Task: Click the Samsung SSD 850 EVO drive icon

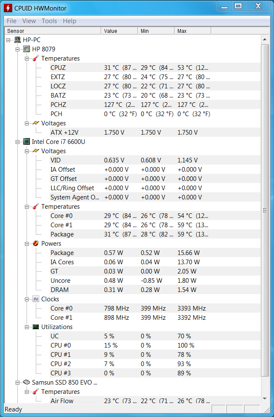Action: point(27,382)
